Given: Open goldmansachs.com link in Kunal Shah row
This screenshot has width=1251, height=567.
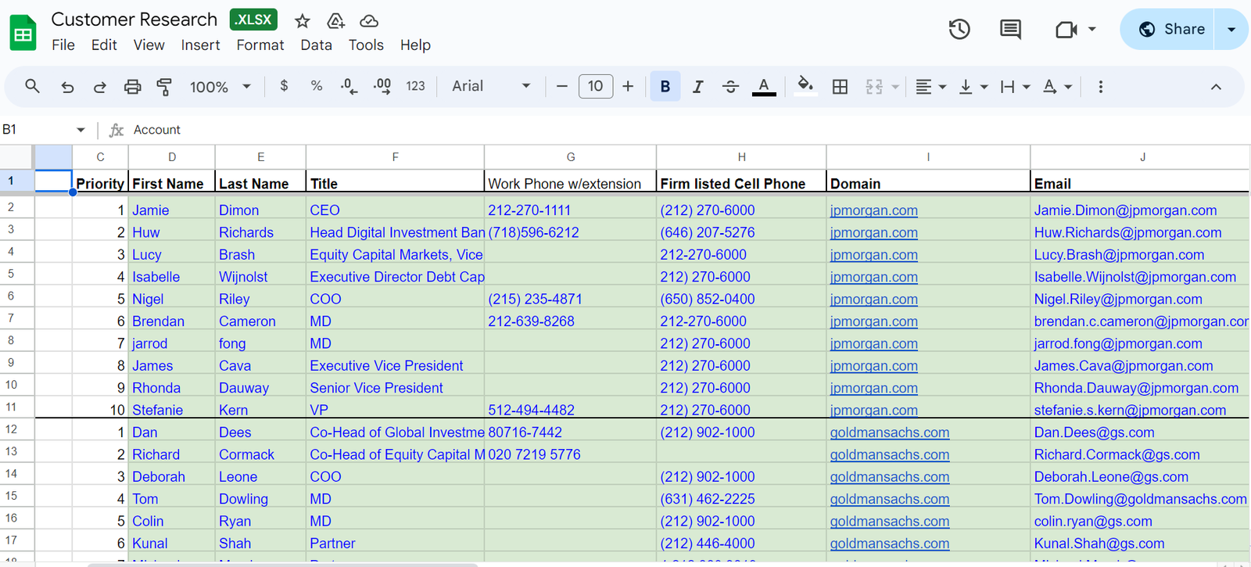Looking at the screenshot, I should click(x=890, y=544).
